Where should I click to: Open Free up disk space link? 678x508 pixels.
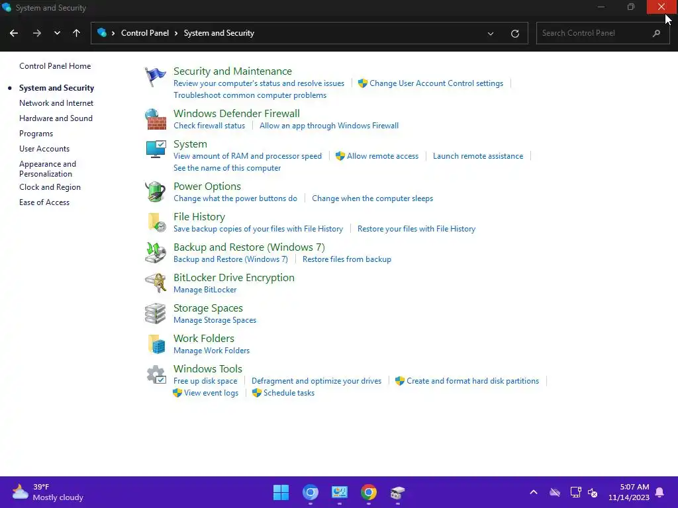tap(205, 381)
